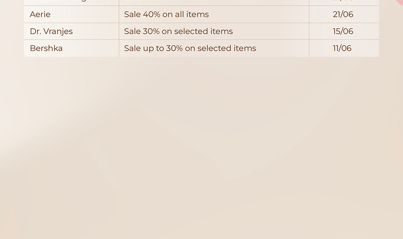403x239 pixels.
Task: Select the "Sale 40% on all items" text
Action: tap(166, 14)
